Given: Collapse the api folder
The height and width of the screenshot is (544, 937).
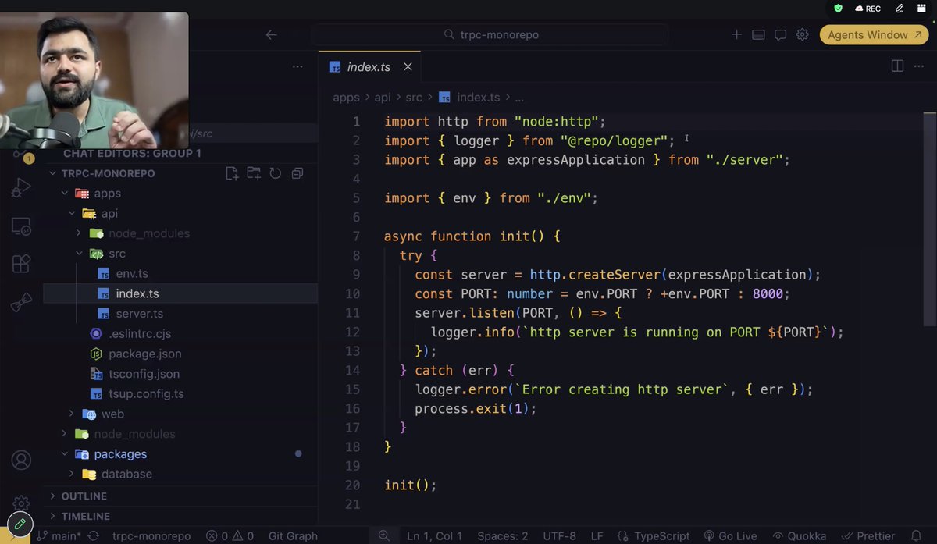Looking at the screenshot, I should [x=72, y=213].
